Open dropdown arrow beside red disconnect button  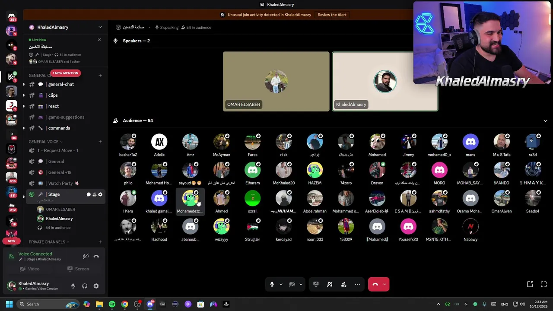click(384, 284)
